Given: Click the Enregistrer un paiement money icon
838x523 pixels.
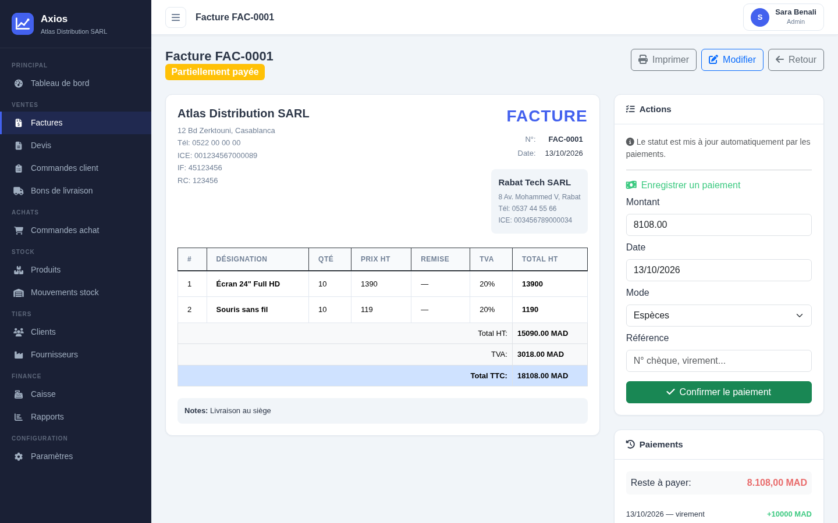Looking at the screenshot, I should tap(631, 185).
